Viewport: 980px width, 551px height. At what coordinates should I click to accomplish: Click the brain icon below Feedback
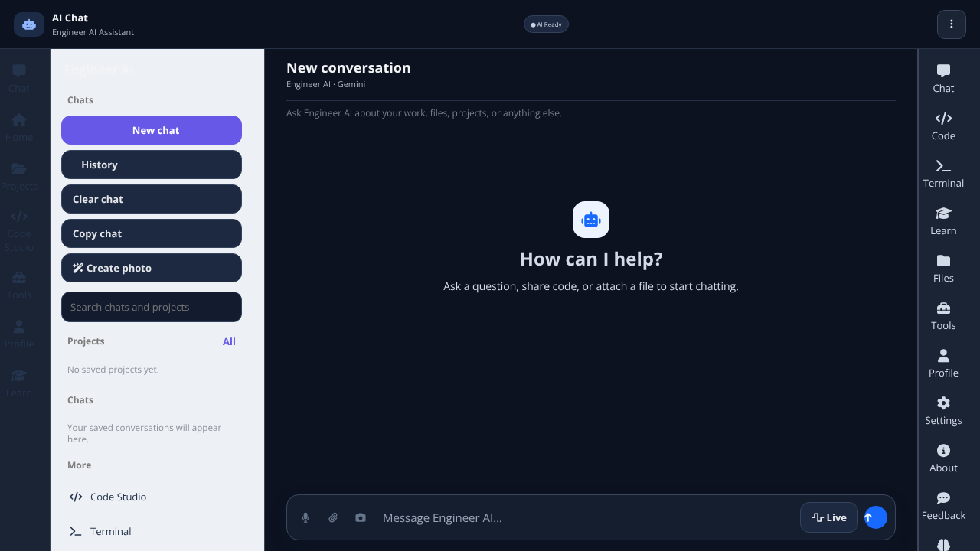click(x=943, y=544)
